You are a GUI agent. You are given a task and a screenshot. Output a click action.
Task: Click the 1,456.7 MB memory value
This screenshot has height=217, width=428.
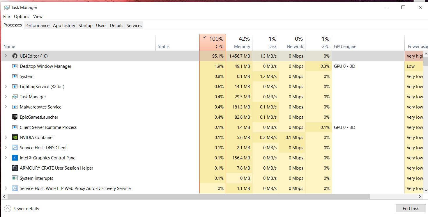pyautogui.click(x=239, y=56)
